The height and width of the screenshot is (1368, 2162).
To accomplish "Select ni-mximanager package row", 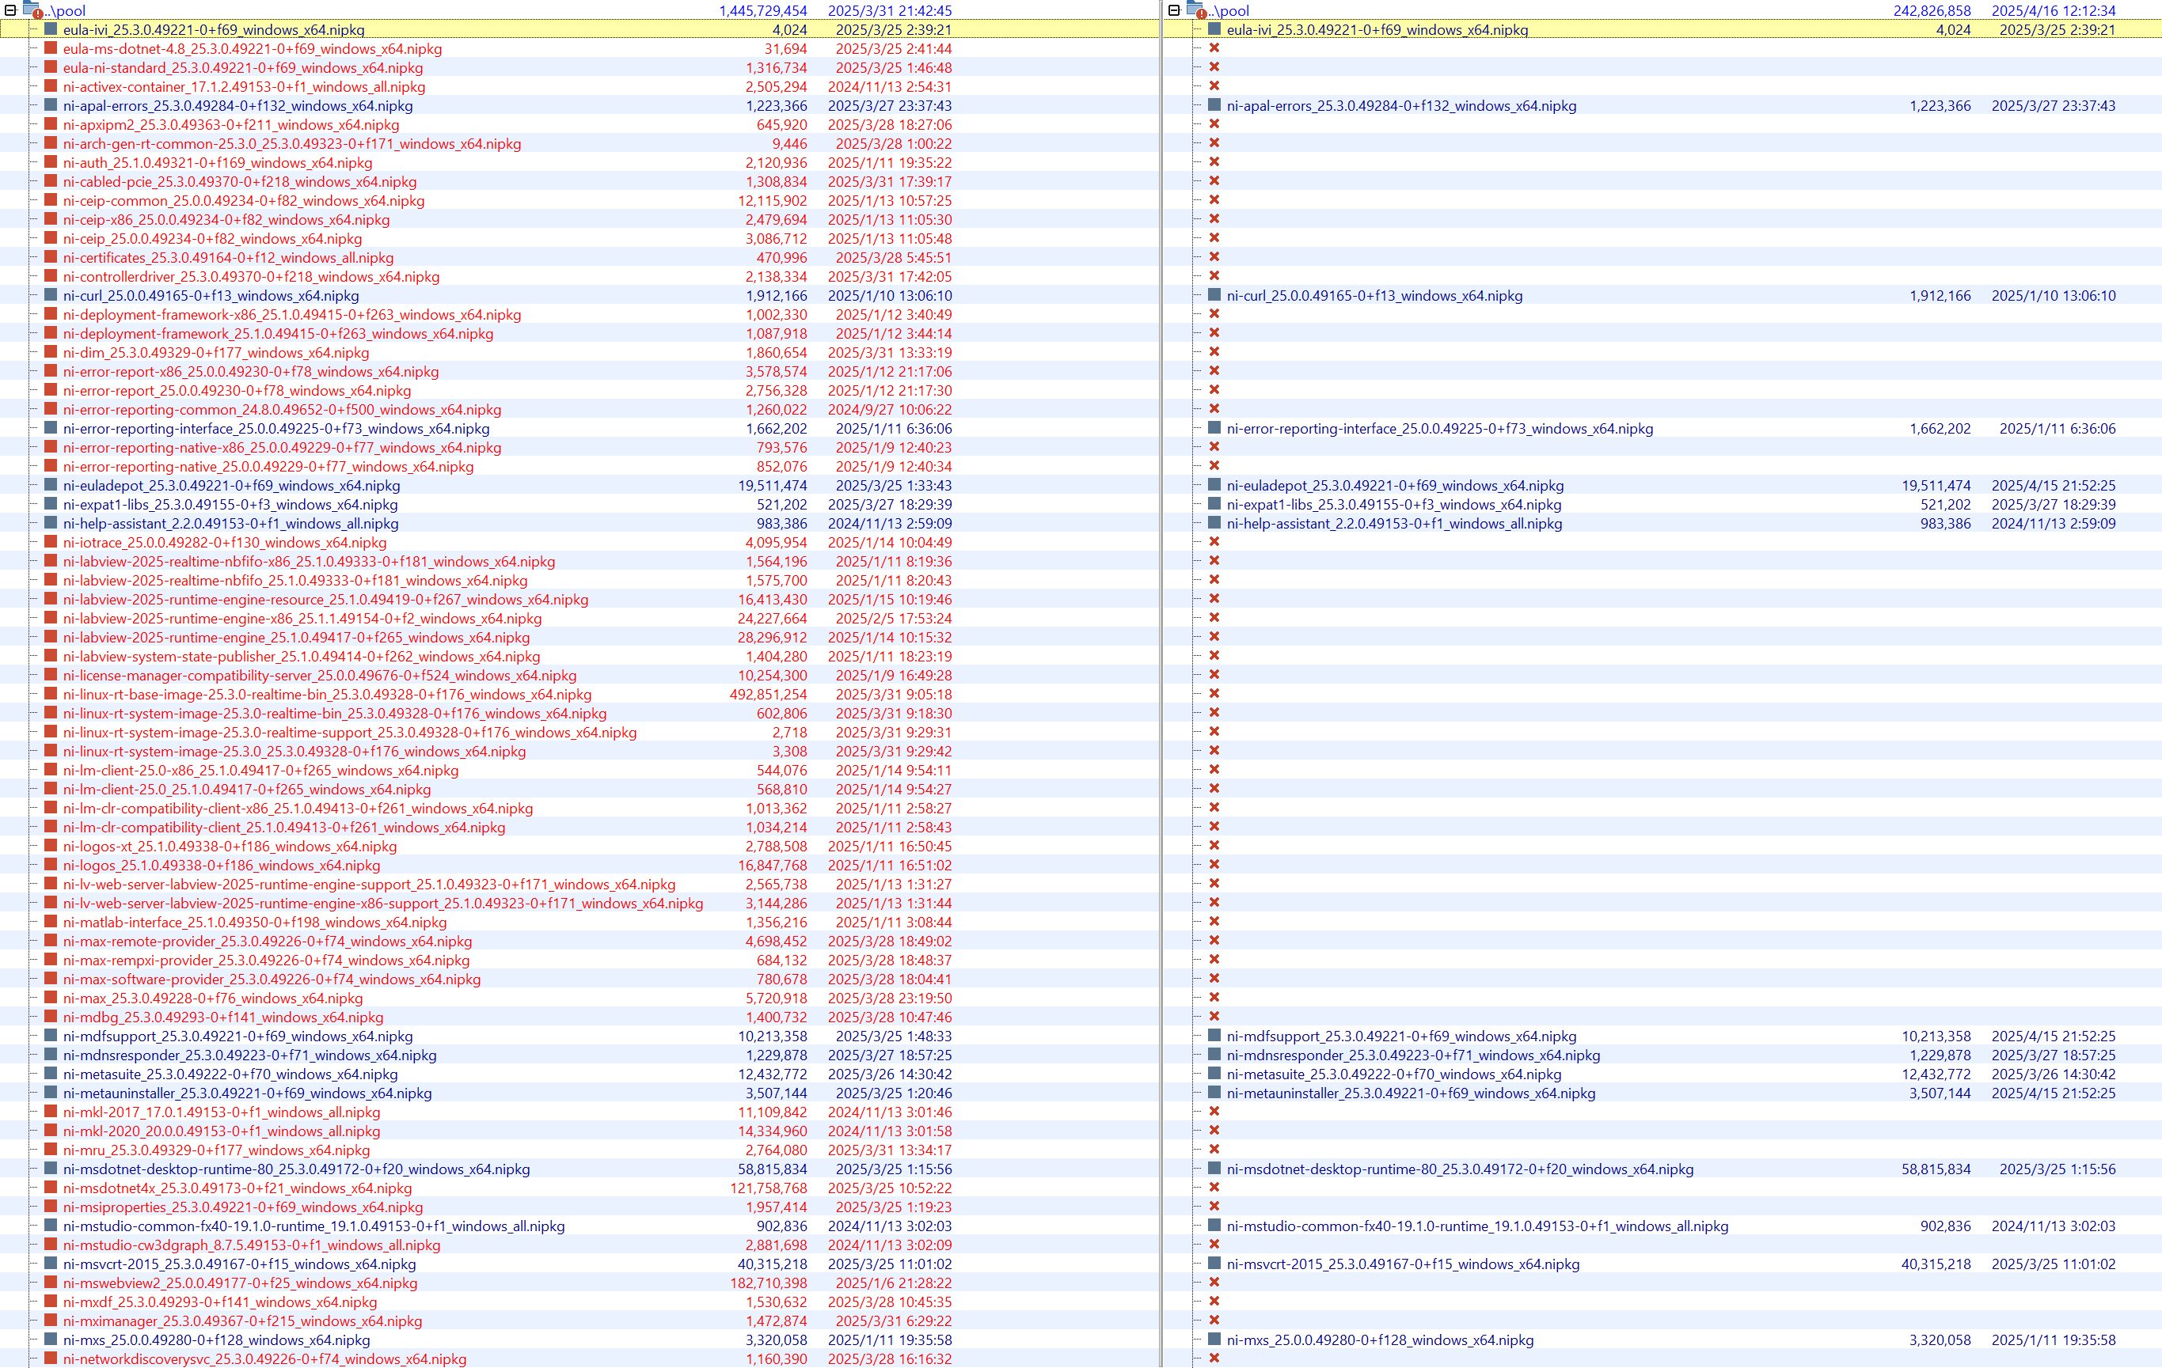I will pyautogui.click(x=242, y=1321).
